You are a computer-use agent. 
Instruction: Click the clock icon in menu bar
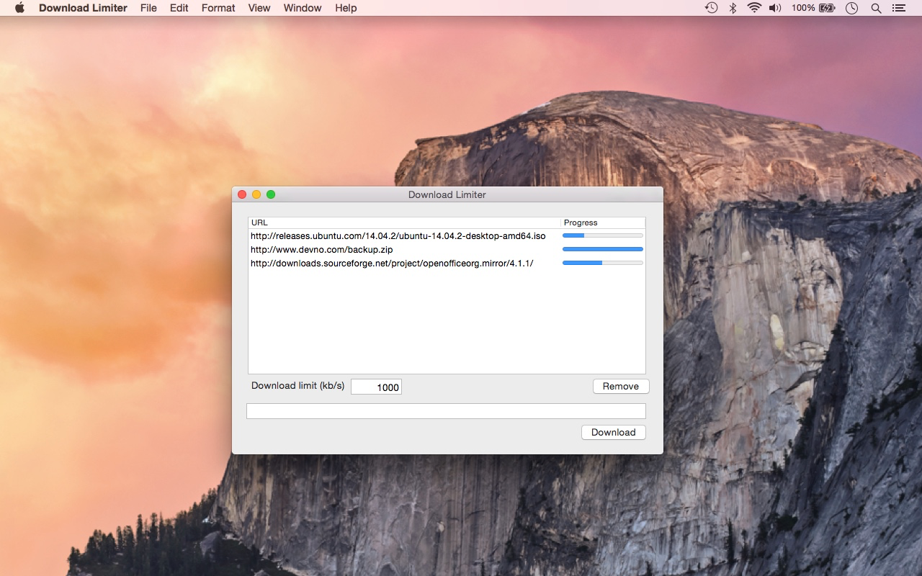851,8
